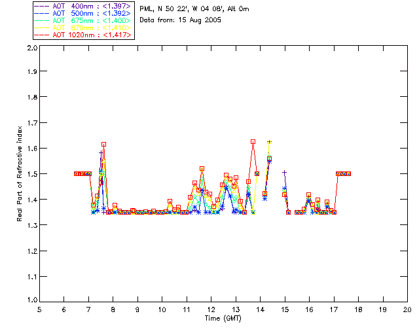Click the x-axis tick label 13
Image resolution: width=419 pixels, height=335 pixels.
pyautogui.click(x=236, y=309)
